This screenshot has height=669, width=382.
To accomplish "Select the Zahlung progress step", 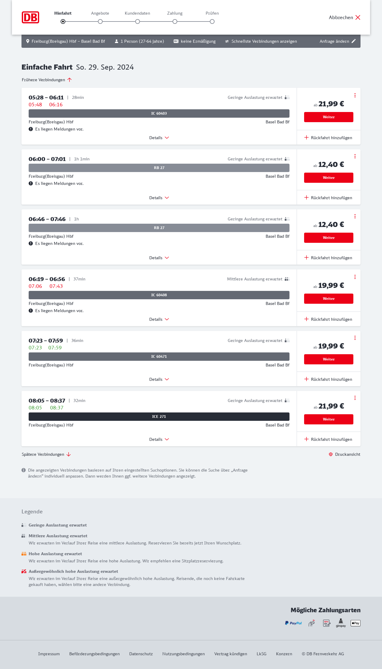I will click(x=175, y=22).
